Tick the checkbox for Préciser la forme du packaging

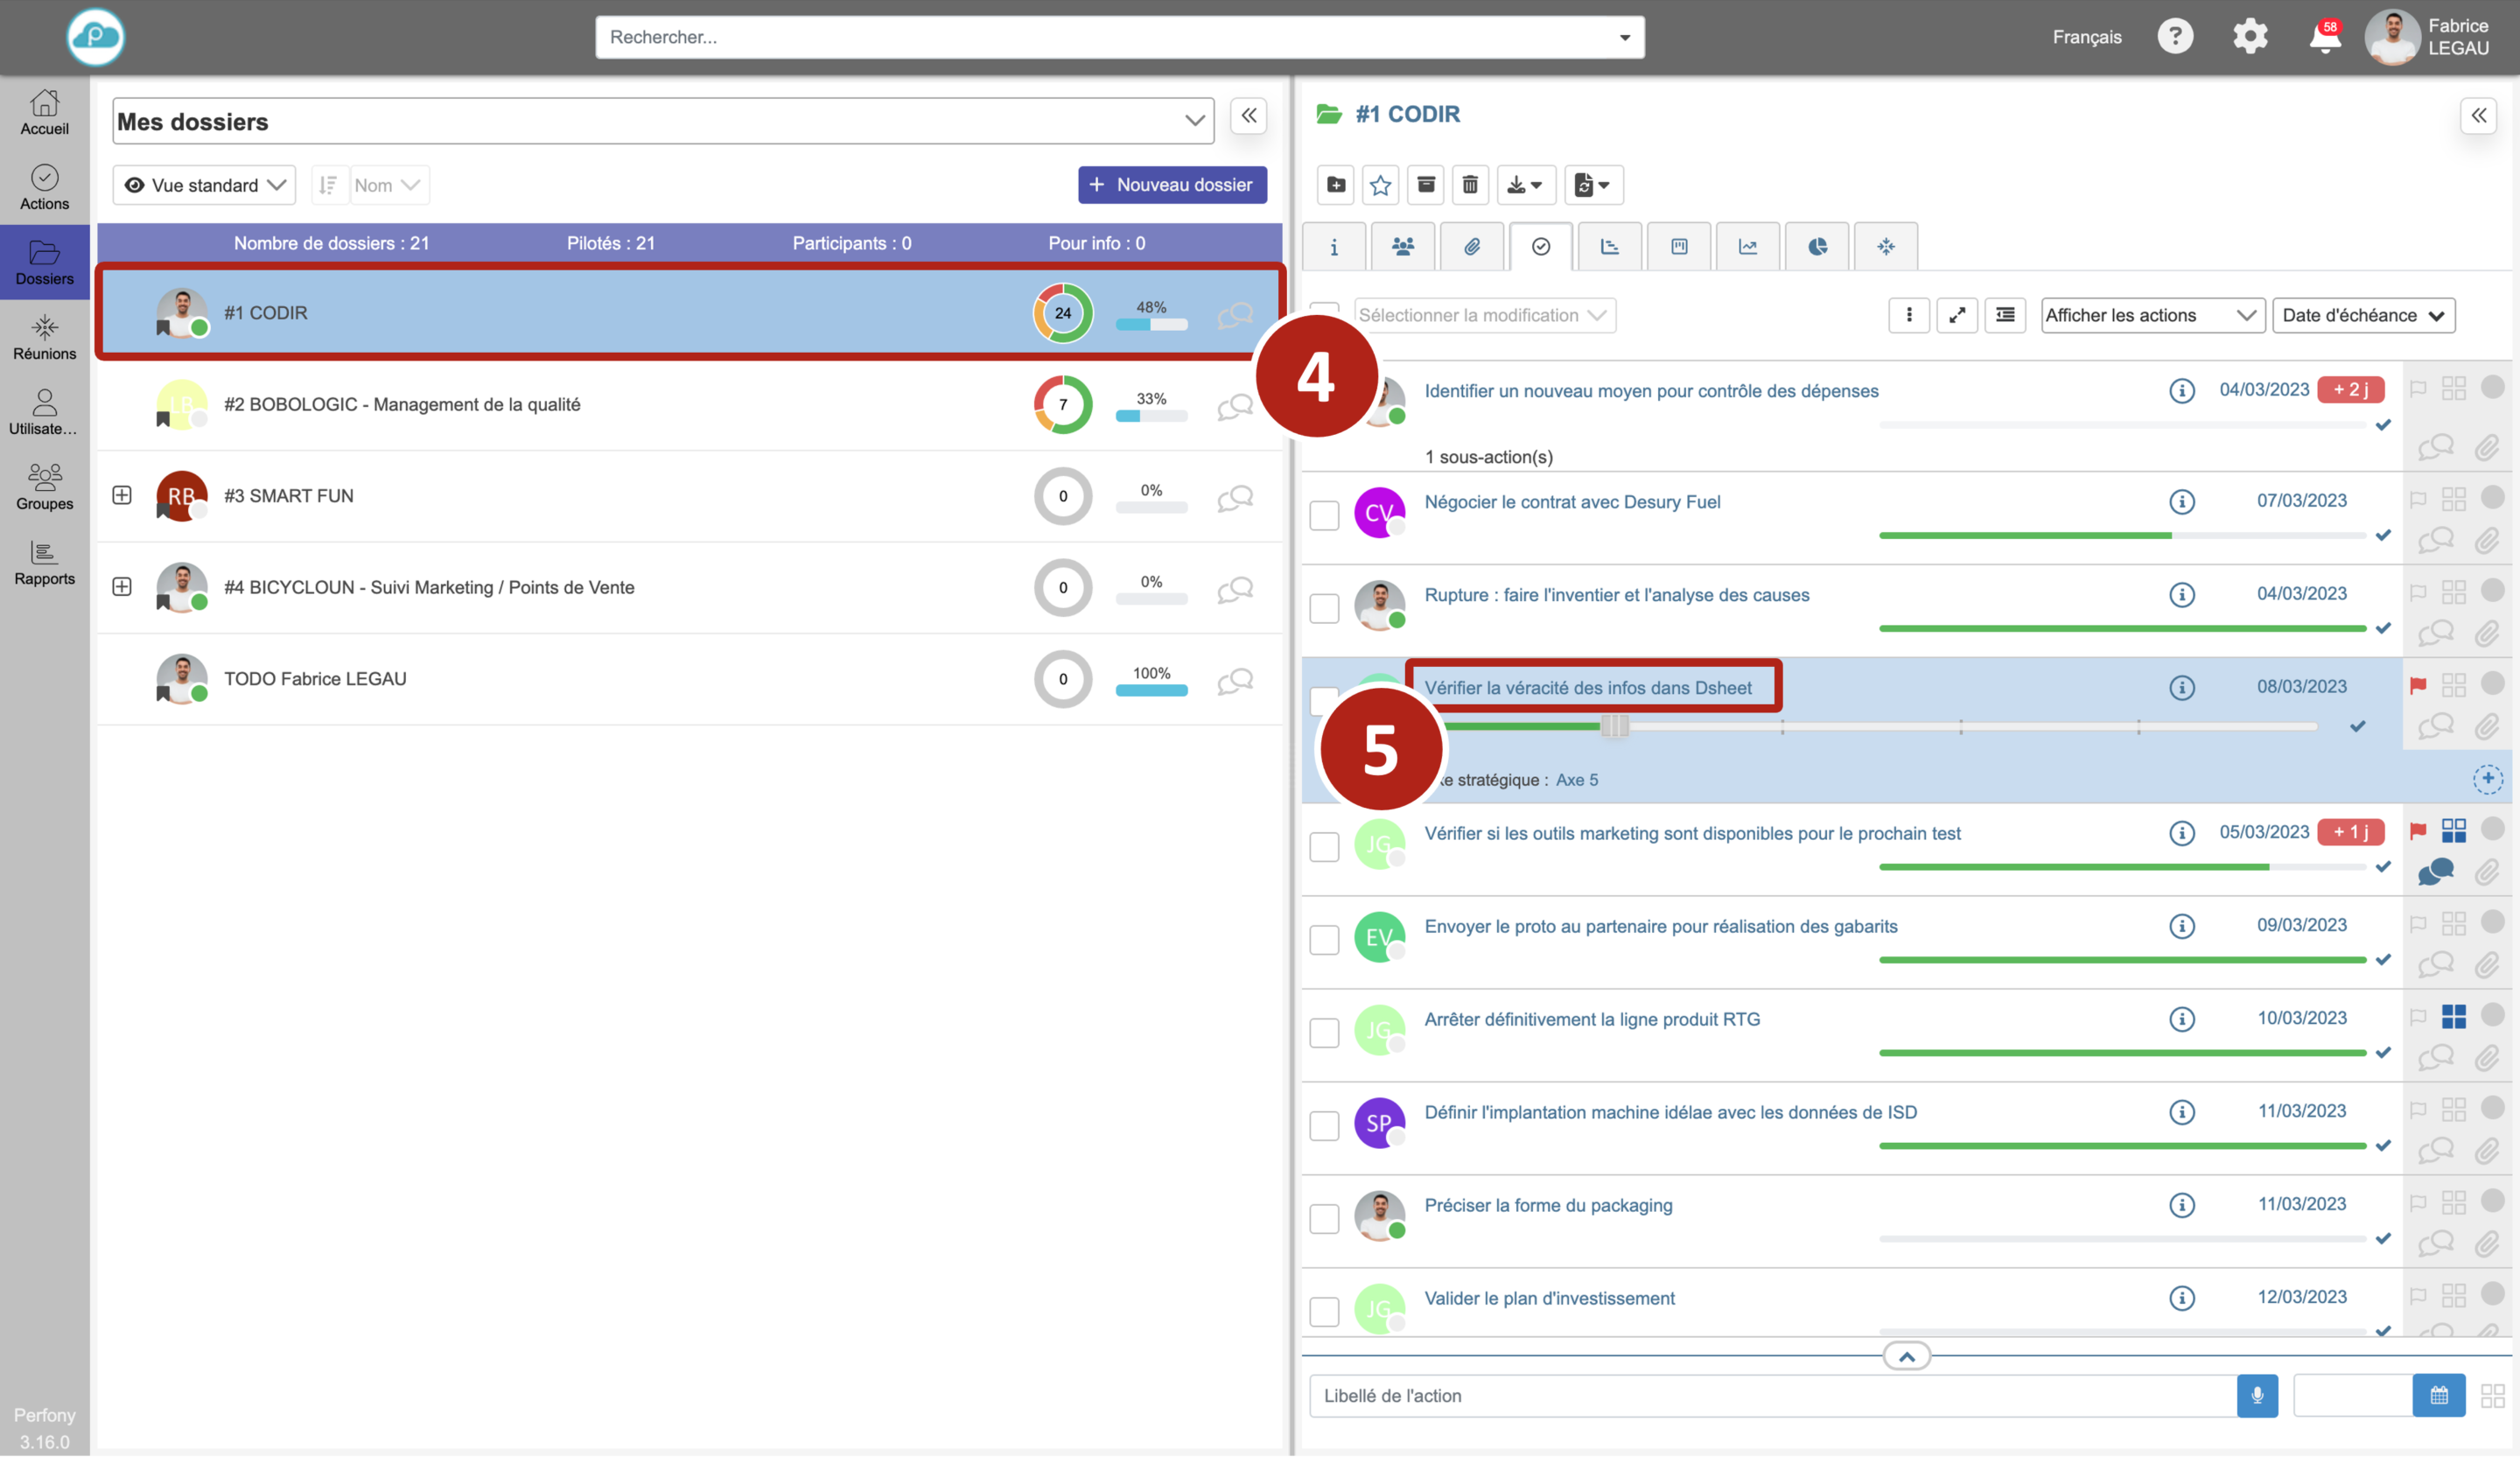[x=1324, y=1219]
